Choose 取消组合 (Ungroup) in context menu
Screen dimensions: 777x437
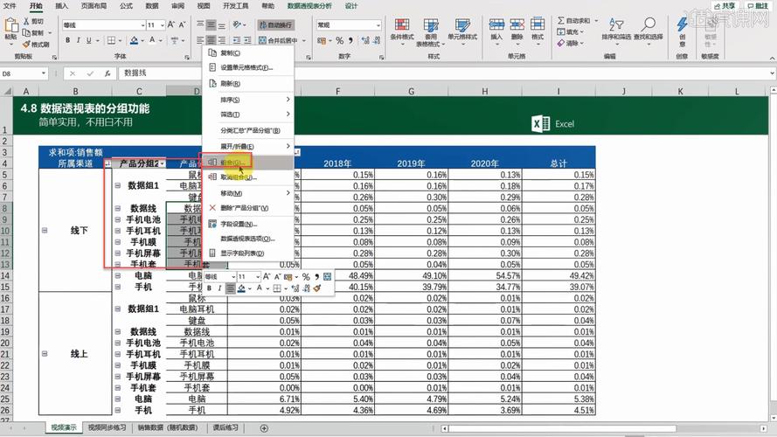(x=238, y=177)
